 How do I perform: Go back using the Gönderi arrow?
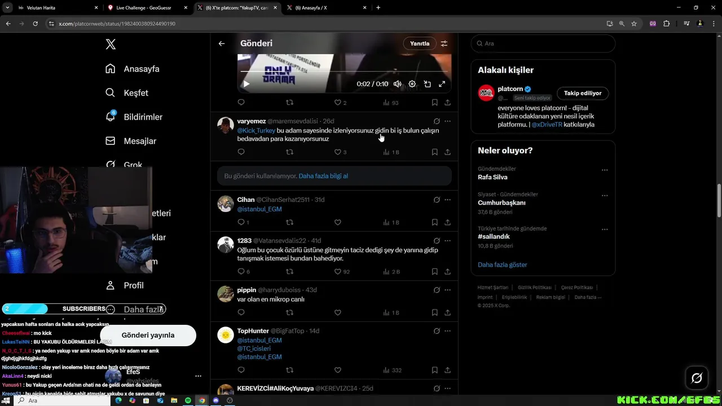[x=222, y=43]
